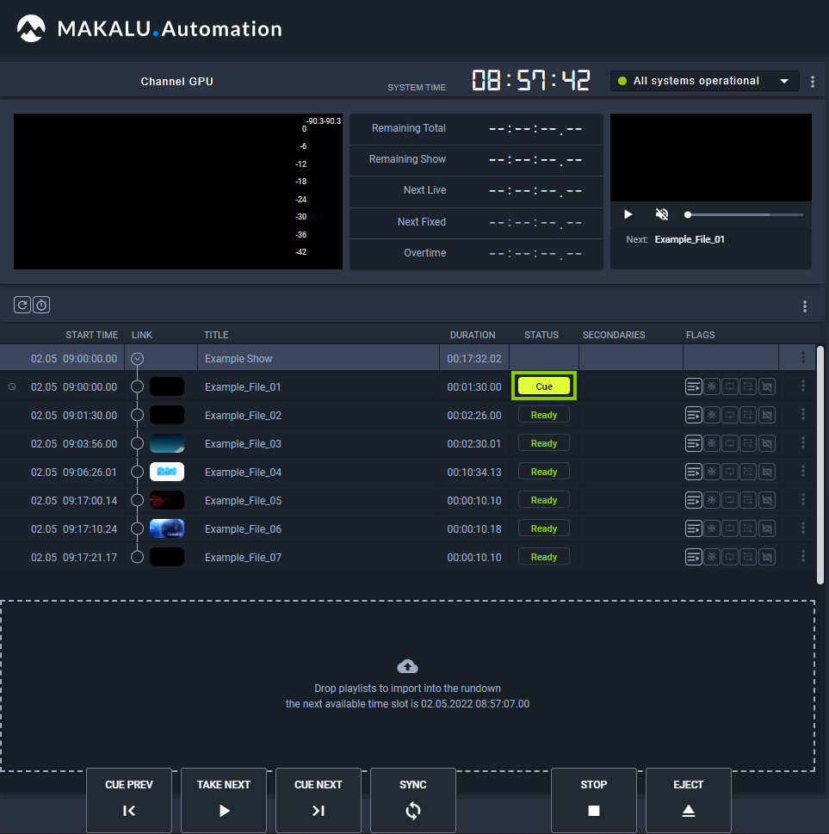Viewport: 829px width, 834px height.
Task: Click the Ready status on Example_File_05
Action: click(x=544, y=501)
